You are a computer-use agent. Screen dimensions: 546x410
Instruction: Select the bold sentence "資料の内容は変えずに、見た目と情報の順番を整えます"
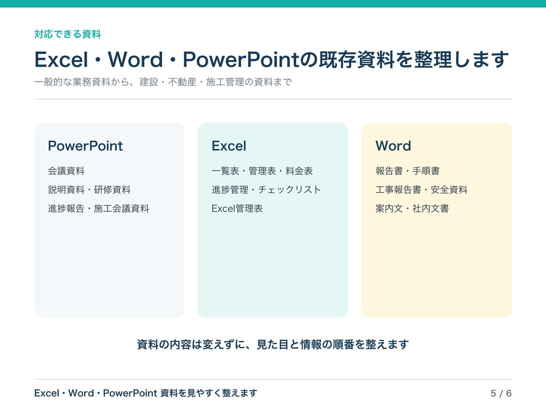coord(273,345)
